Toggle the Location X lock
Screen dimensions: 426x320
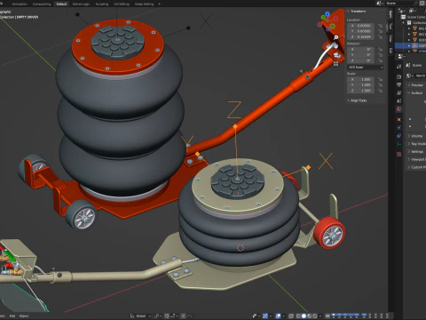pos(381,26)
